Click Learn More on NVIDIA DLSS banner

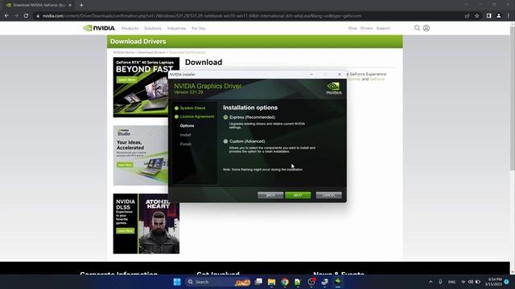[x=126, y=231]
